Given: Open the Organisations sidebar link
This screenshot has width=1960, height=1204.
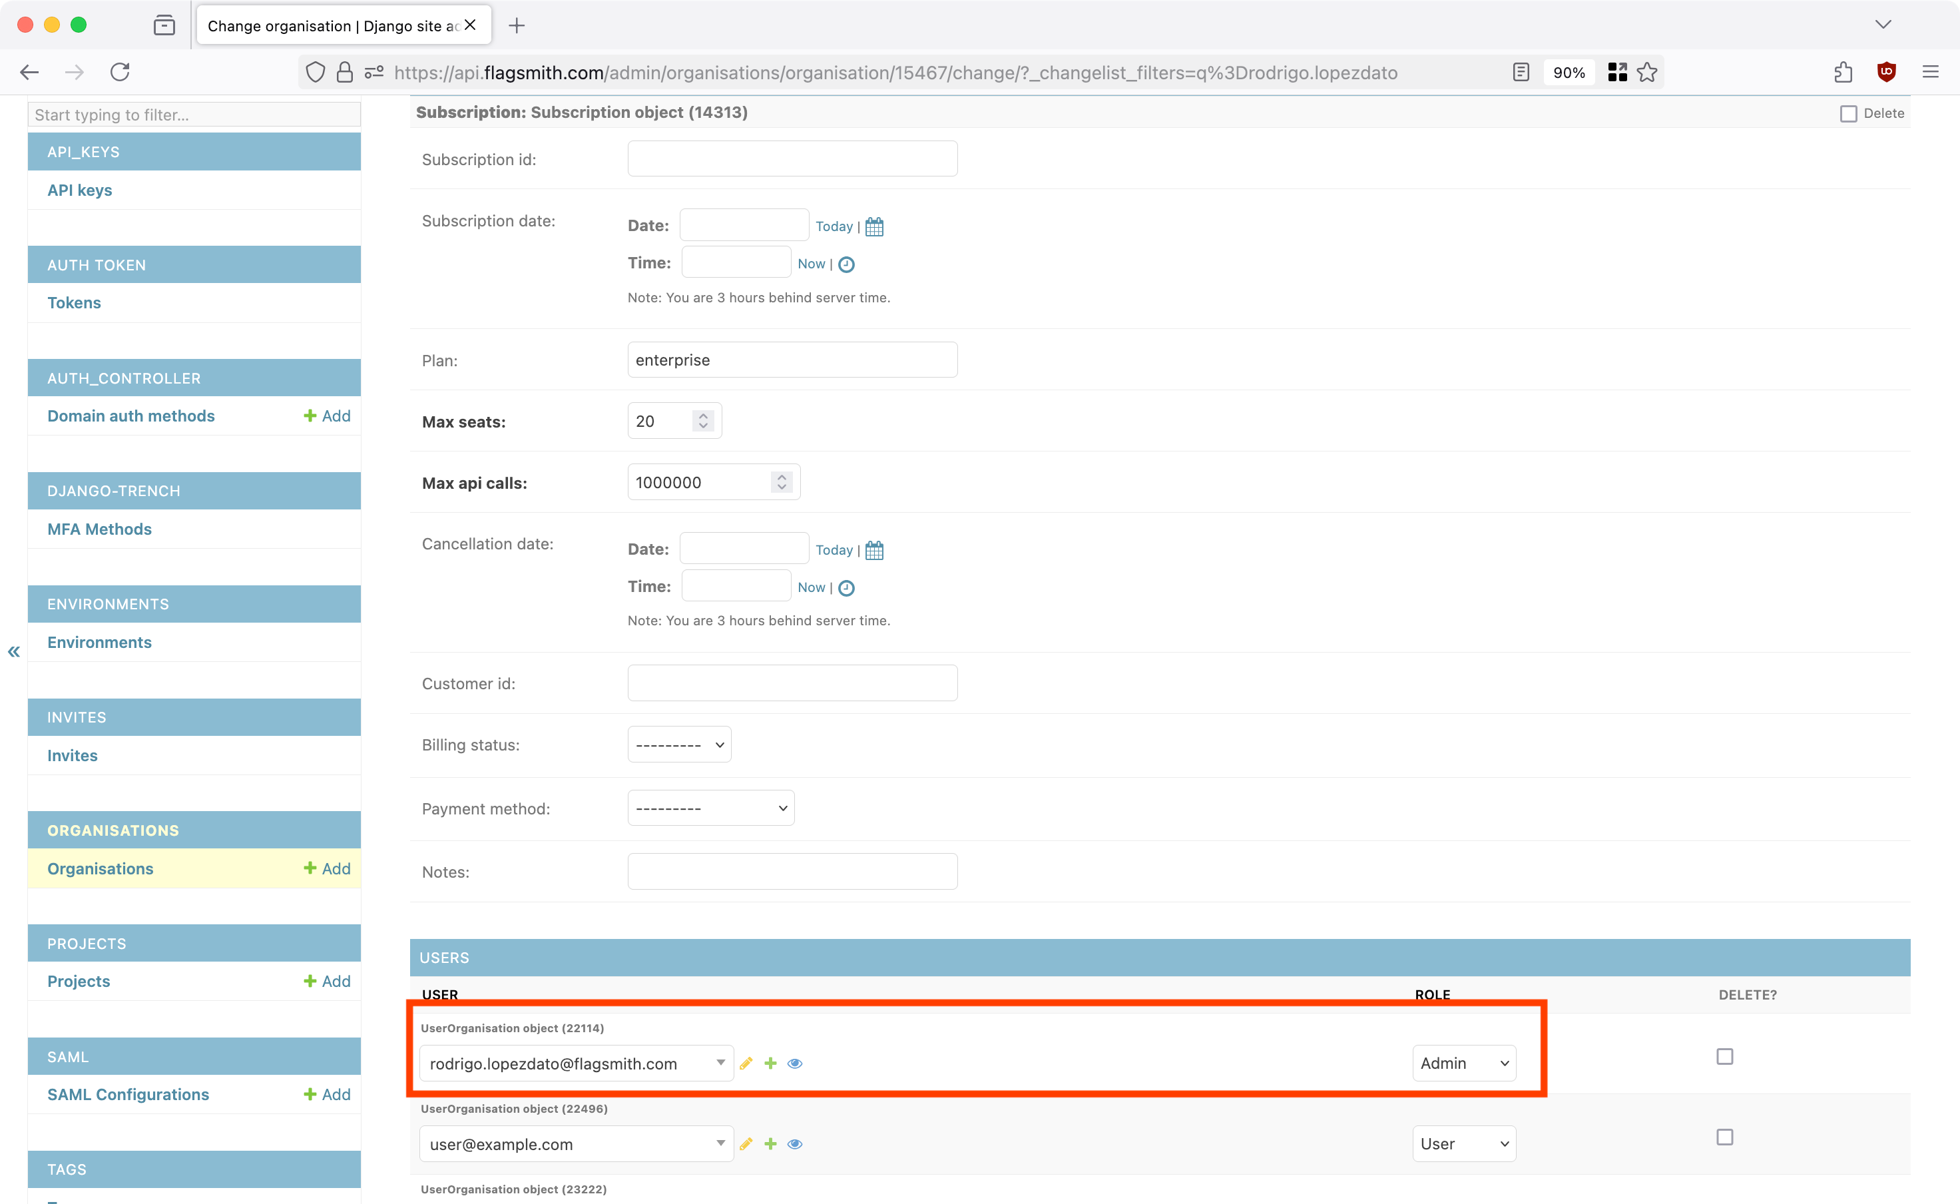Looking at the screenshot, I should [101, 868].
